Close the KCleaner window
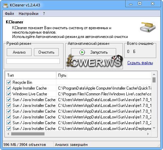Viewport: 163px width, 150px height. [152, 4]
